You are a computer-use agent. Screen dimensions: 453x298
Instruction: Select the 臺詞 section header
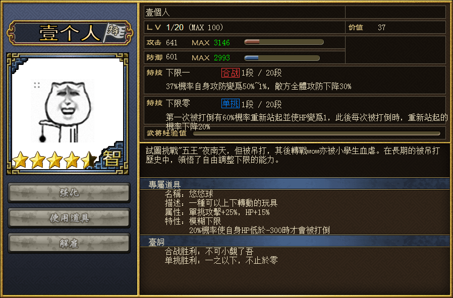coord(295,242)
